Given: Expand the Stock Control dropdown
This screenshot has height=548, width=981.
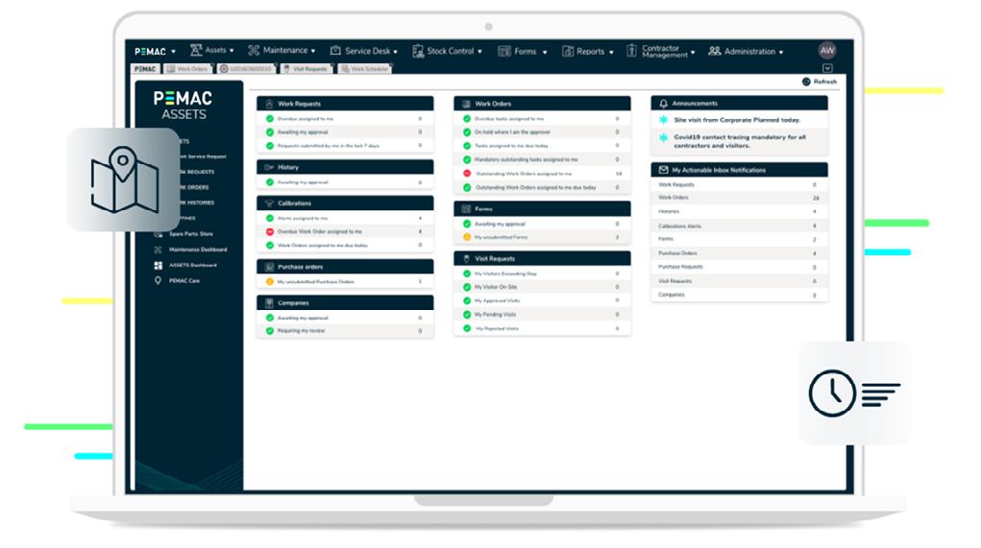Looking at the screenshot, I should (x=479, y=52).
